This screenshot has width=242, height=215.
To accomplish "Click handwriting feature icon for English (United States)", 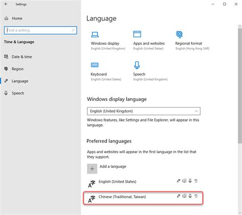I will pyautogui.click(x=196, y=181).
